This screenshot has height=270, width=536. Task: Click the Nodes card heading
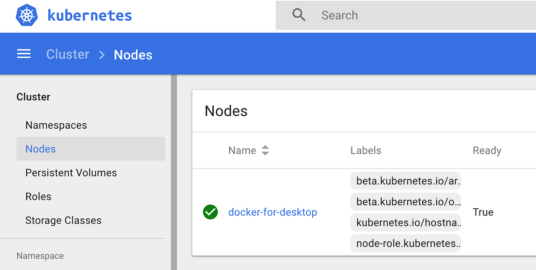click(x=226, y=111)
